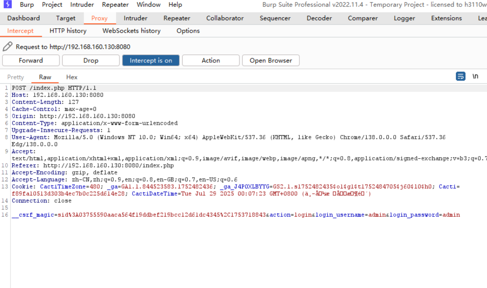
Task: Switch editor to Pretty view
Action: click(15, 77)
